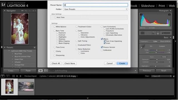Screen dimensions: 178x100
Task: Select the Spot Removal tool
Action: pyautogui.click(x=148, y=33)
